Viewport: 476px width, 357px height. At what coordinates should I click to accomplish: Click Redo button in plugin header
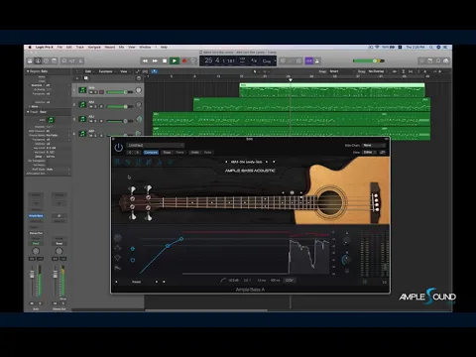point(207,153)
